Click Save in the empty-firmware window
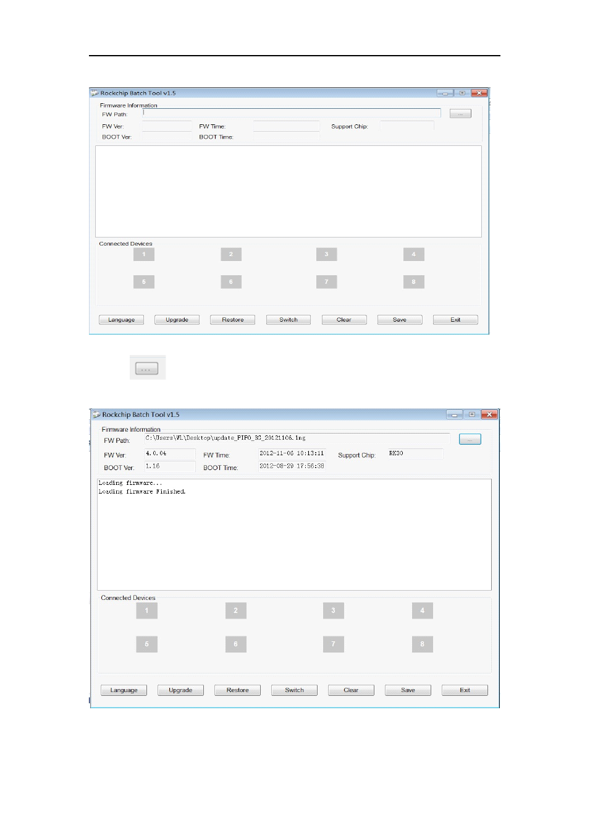590x835 pixels. tap(400, 320)
